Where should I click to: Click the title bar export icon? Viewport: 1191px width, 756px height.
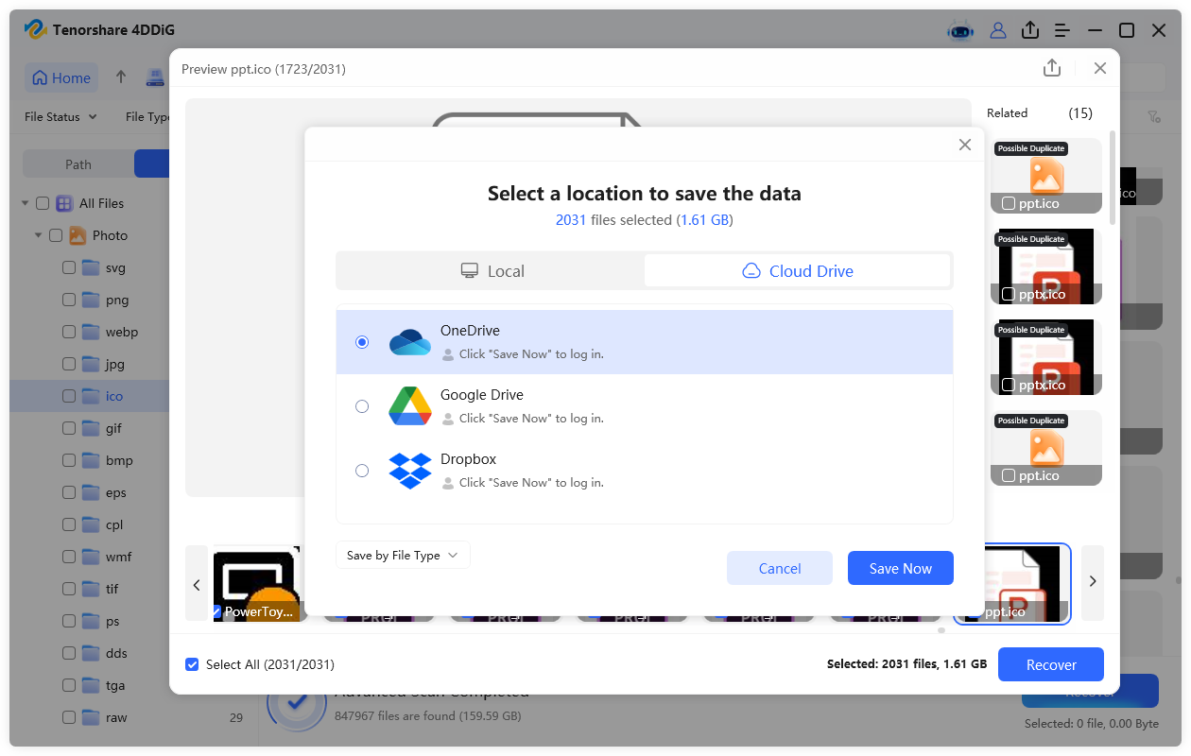pyautogui.click(x=1030, y=30)
